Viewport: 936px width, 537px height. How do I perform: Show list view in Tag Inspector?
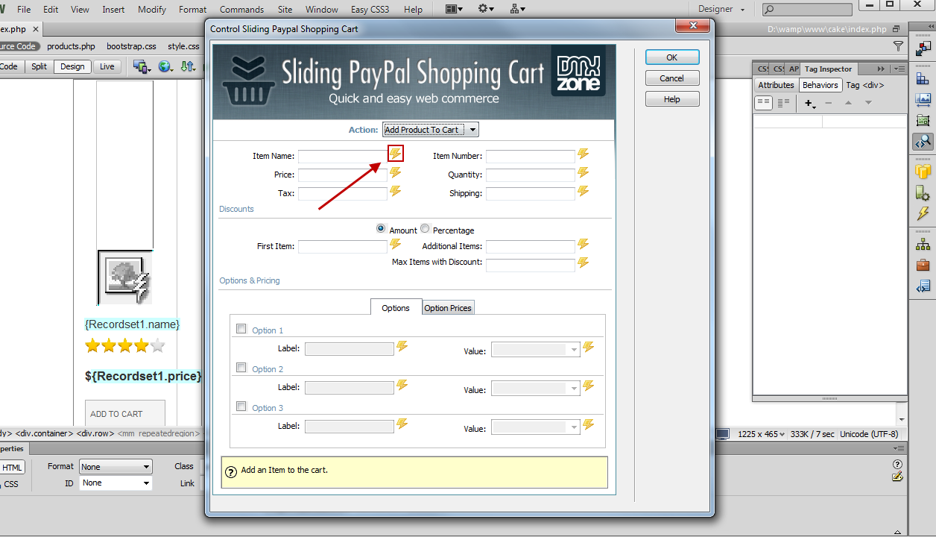pyautogui.click(x=785, y=103)
